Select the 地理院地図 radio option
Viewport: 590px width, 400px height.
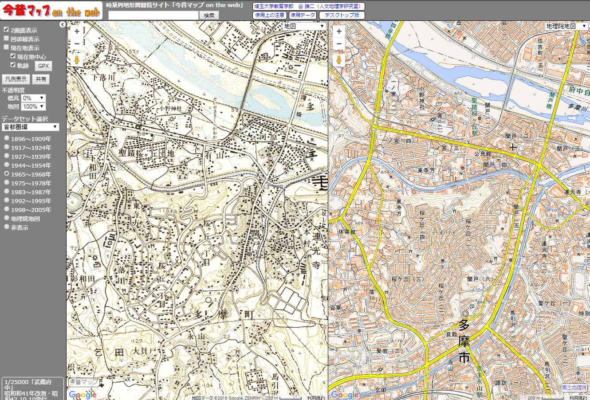[7, 218]
